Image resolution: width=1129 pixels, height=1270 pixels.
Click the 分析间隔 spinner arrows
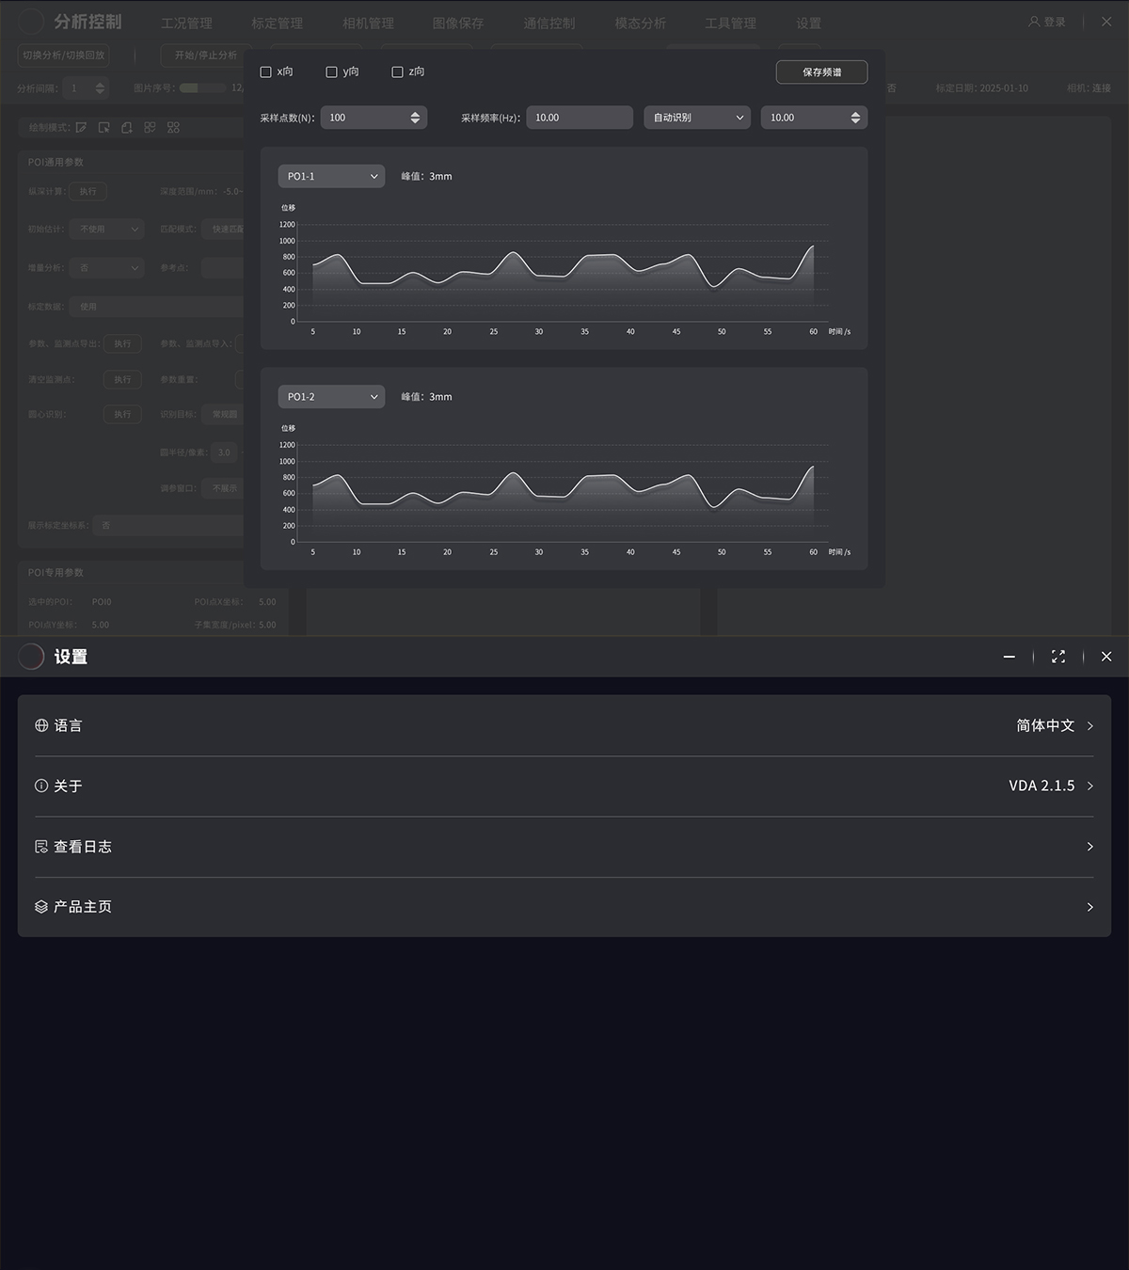tap(100, 88)
